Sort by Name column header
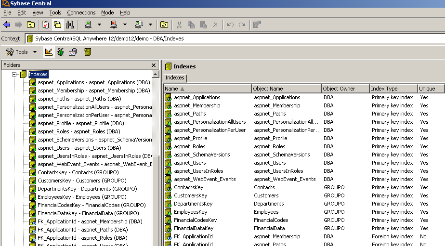 pyautogui.click(x=208, y=89)
